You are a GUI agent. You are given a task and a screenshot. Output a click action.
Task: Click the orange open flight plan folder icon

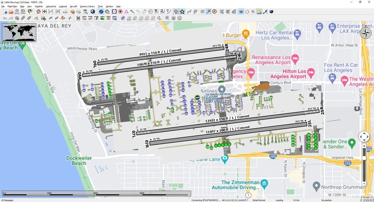pyautogui.click(x=11, y=12)
